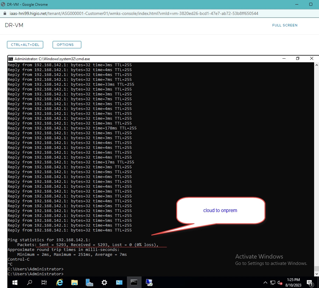Viewport: 319px width, 288px height.
Task: Click the muted volume speaker icon
Action: pyautogui.click(x=280, y=283)
